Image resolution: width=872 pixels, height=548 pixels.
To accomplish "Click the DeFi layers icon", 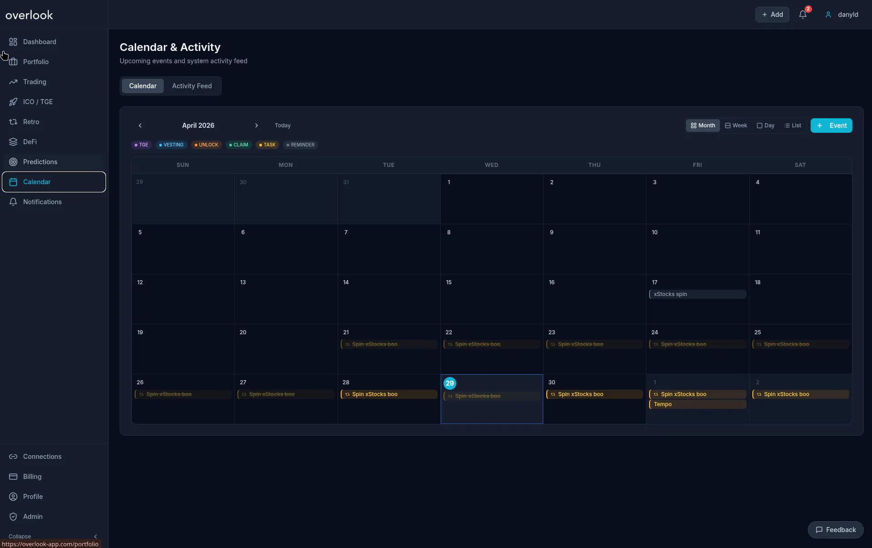I will tap(13, 142).
